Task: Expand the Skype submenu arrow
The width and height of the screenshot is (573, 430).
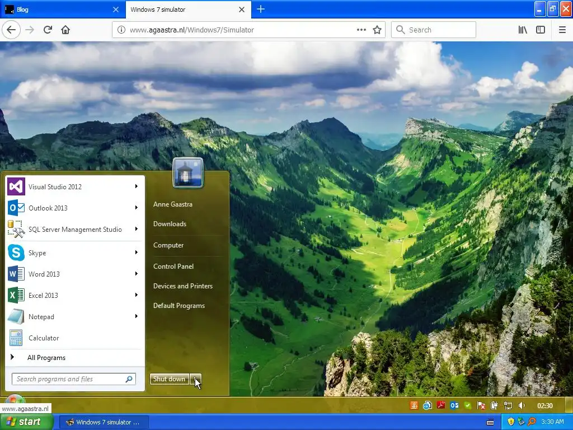Action: pos(137,253)
